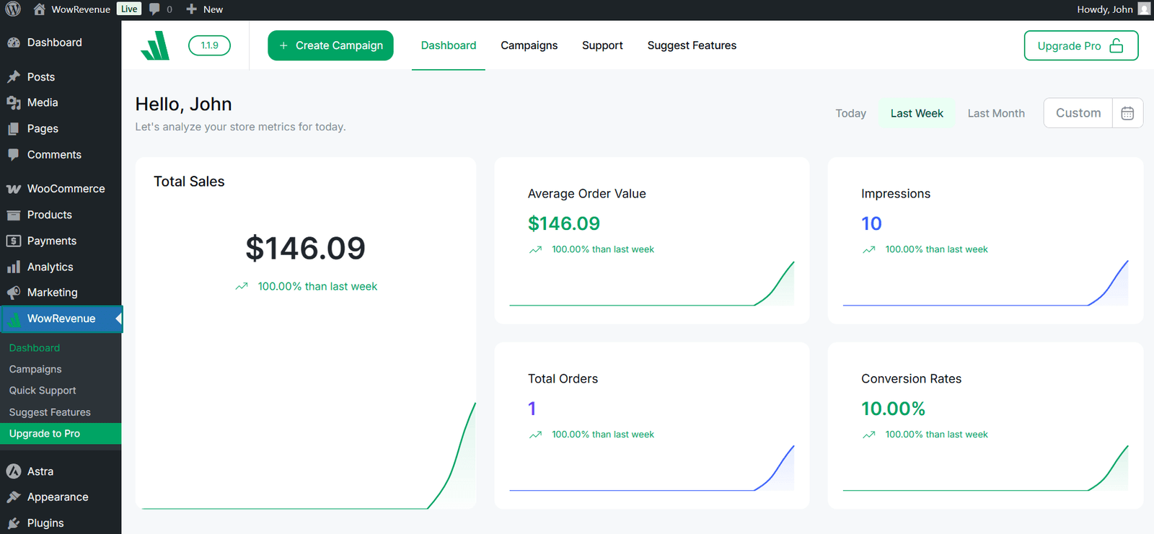Click the Total Orders value 1
Screen dimensions: 1154x534
coord(532,409)
